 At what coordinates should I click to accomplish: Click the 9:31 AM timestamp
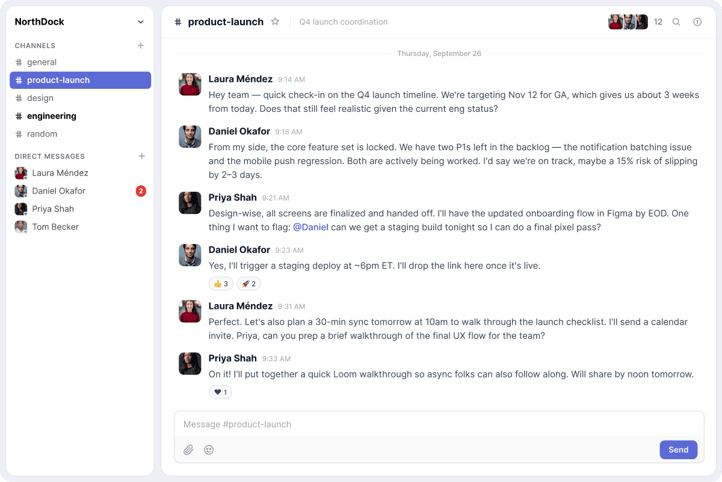point(291,307)
